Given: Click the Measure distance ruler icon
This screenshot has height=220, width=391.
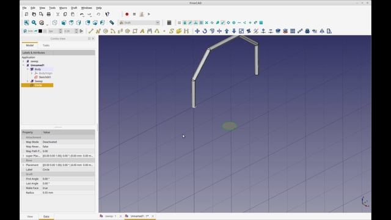Looking at the screenshot, I should coord(112,23).
